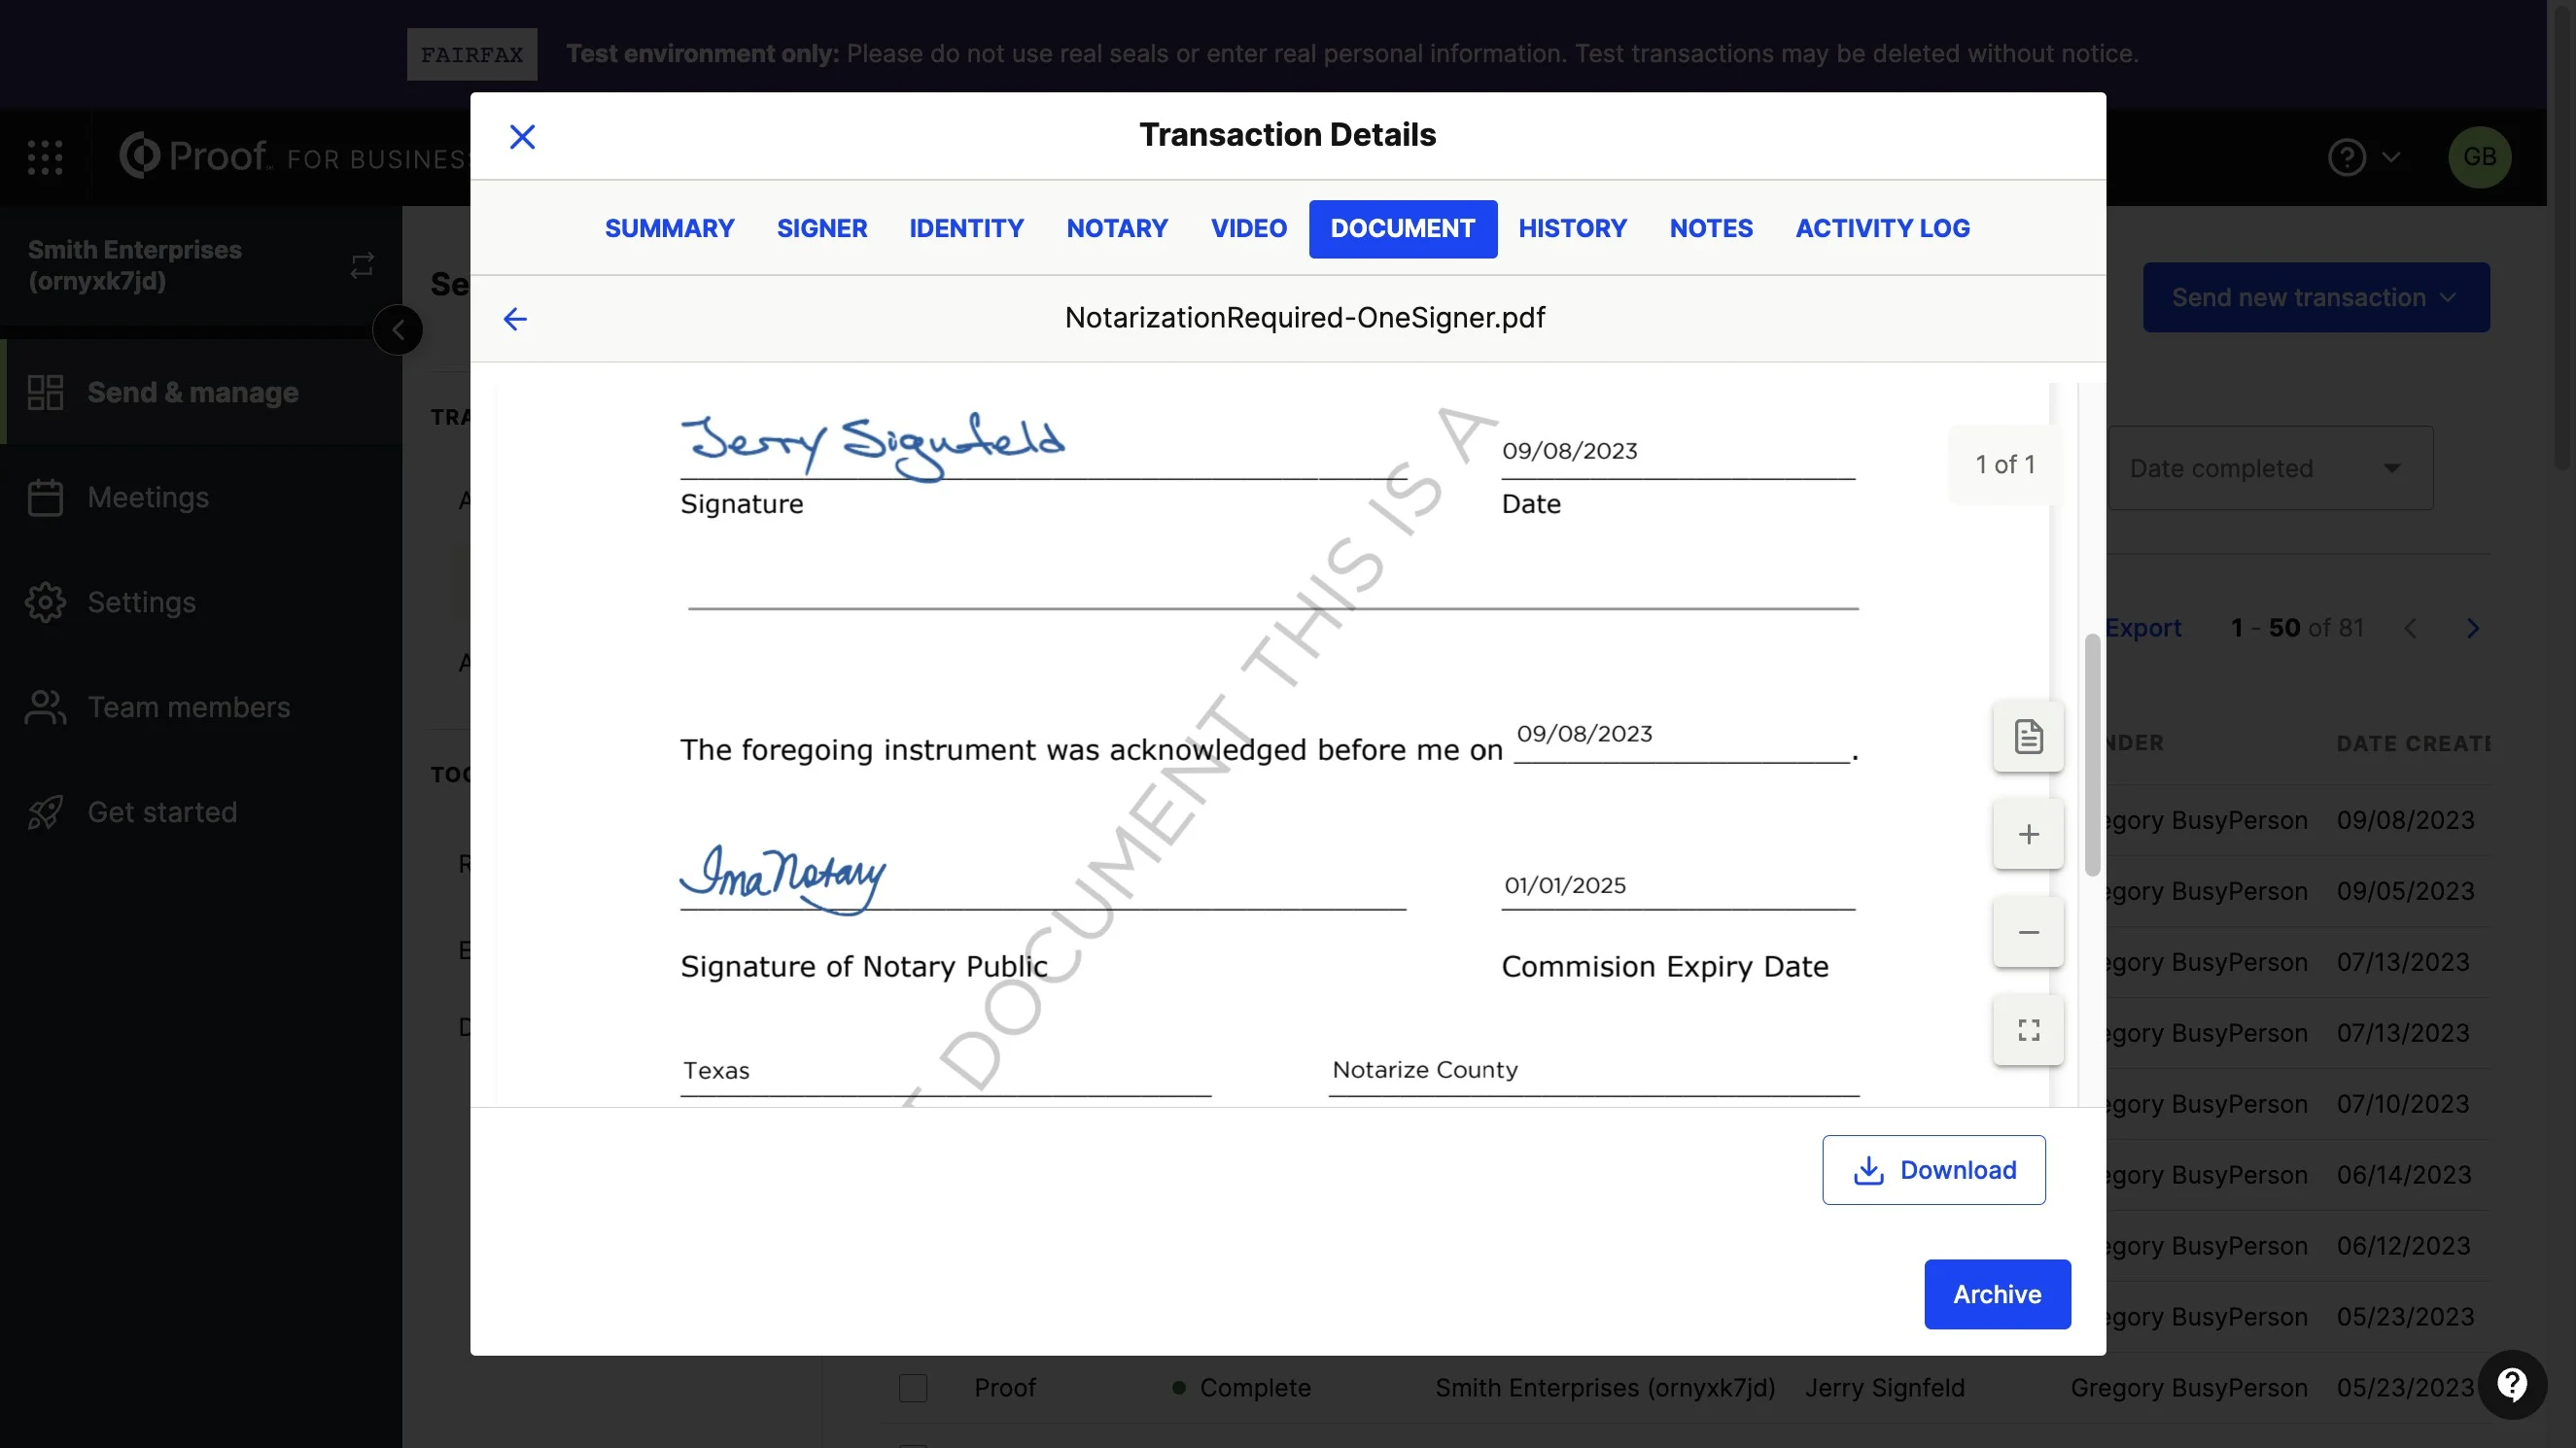Click the 06/12/2023 date cell
Viewport: 2576px width, 1448px height.
click(x=2403, y=1246)
